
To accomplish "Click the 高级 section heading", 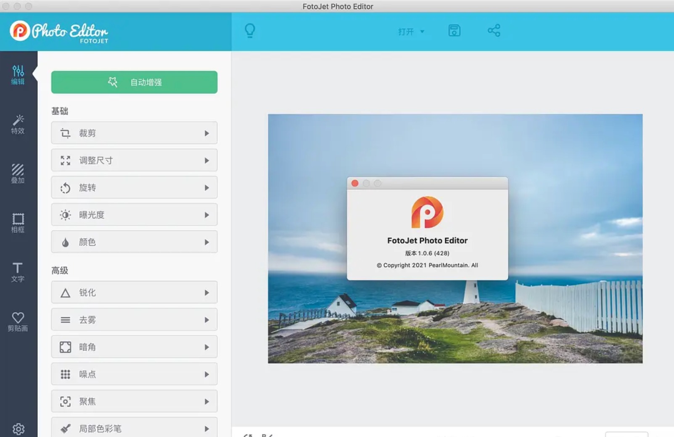I will [x=60, y=271].
